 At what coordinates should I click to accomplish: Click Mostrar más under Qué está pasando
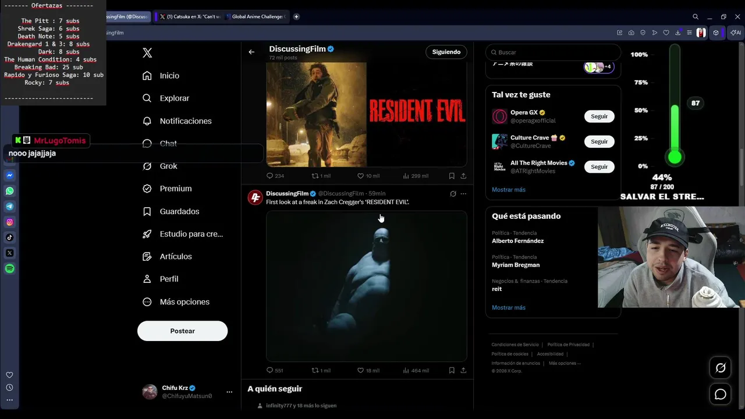pos(509,307)
